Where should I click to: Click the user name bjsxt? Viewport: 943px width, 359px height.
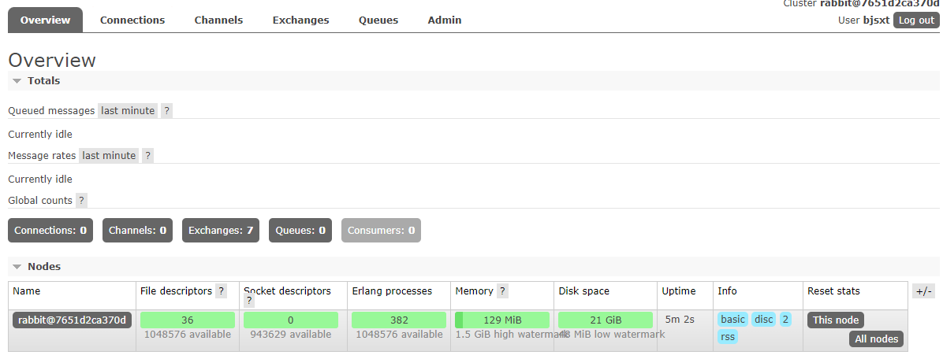(x=876, y=20)
